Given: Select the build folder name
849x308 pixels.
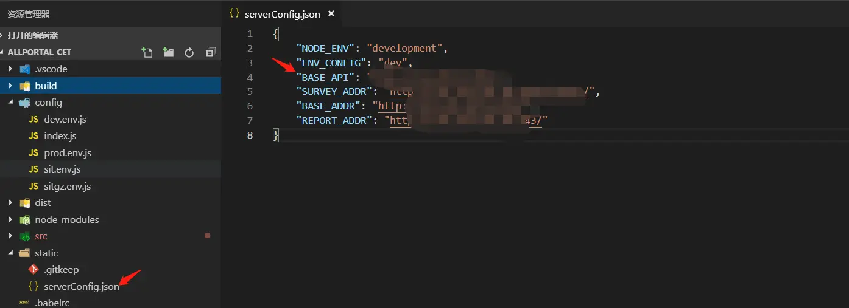Looking at the screenshot, I should [46, 86].
